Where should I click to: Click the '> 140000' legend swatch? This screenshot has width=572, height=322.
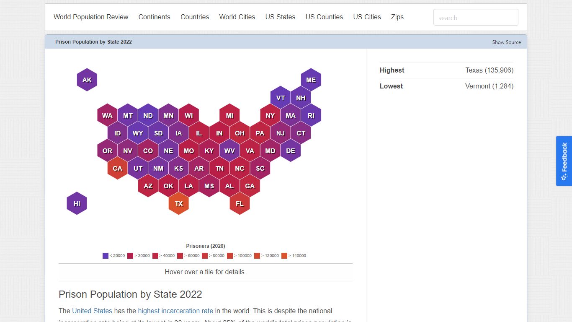pyautogui.click(x=284, y=256)
